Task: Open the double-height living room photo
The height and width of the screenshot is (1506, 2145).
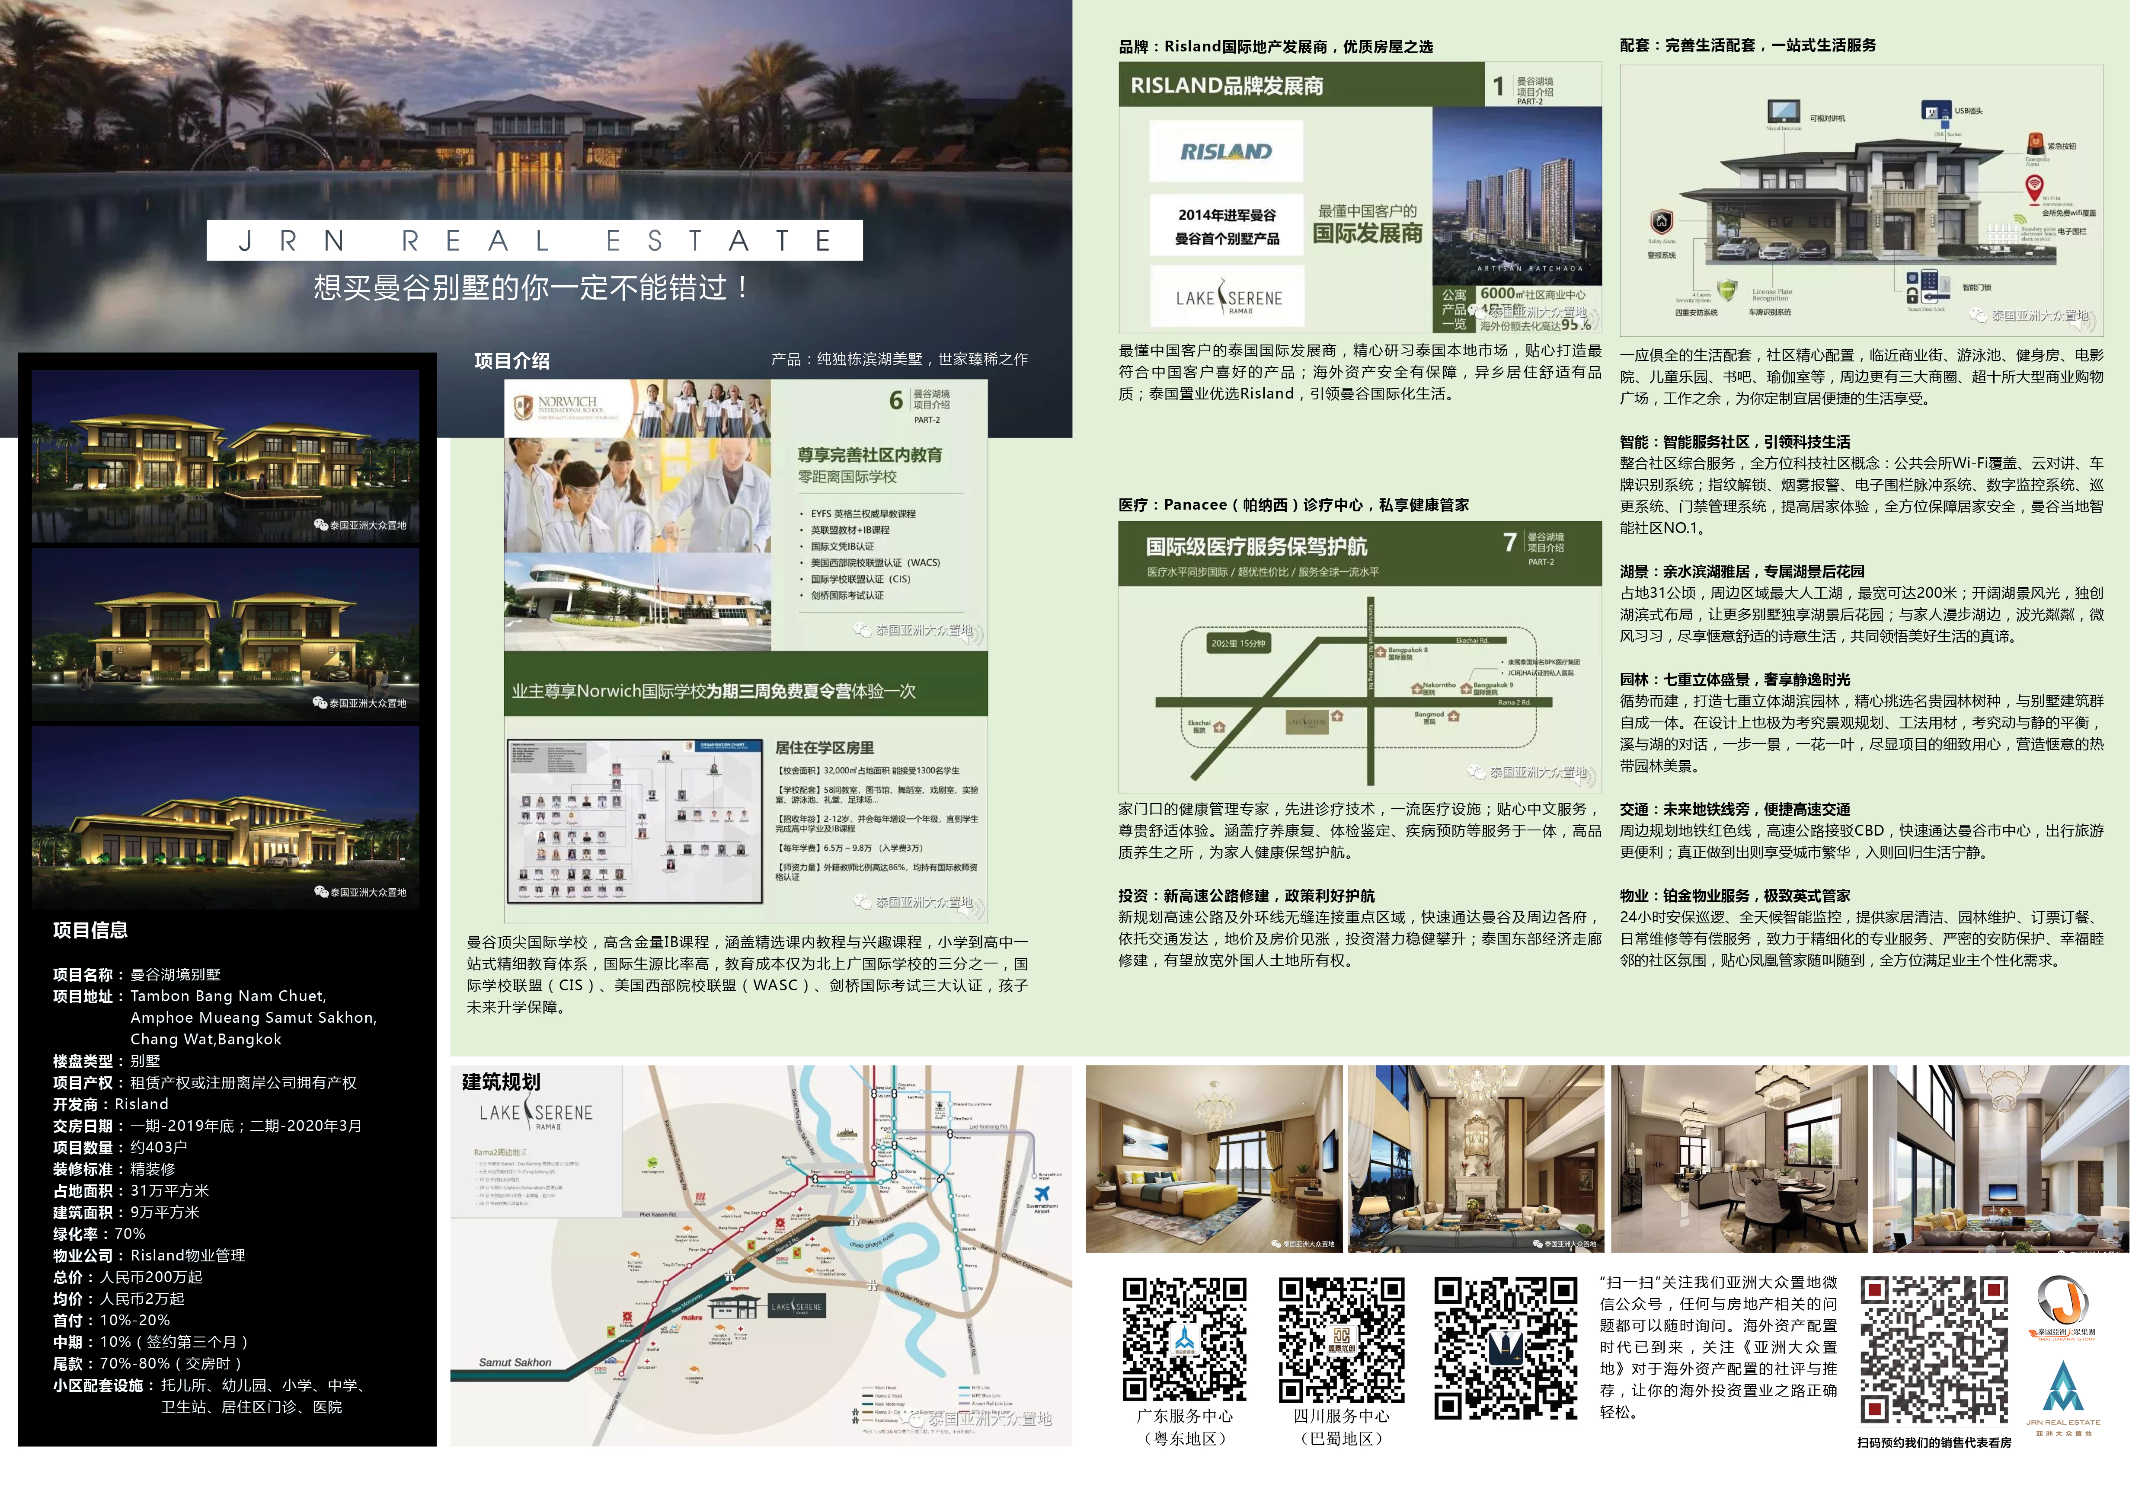Action: tap(2000, 1158)
